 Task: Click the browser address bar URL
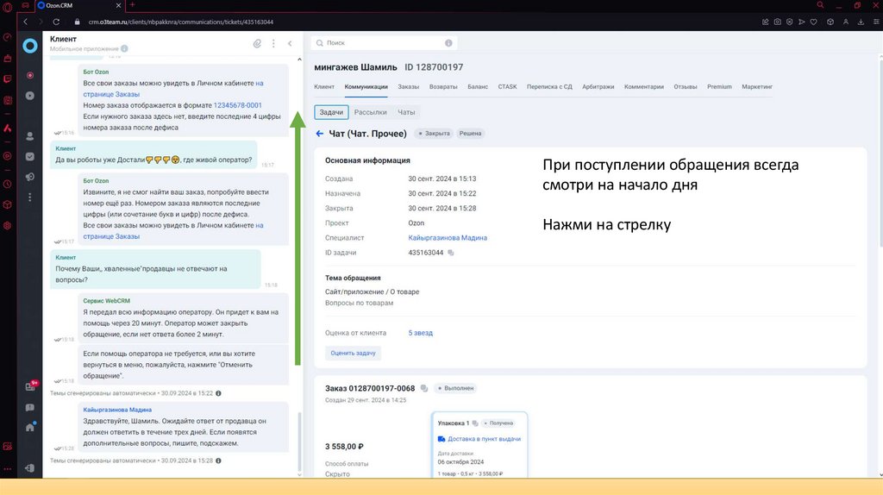pyautogui.click(x=181, y=22)
